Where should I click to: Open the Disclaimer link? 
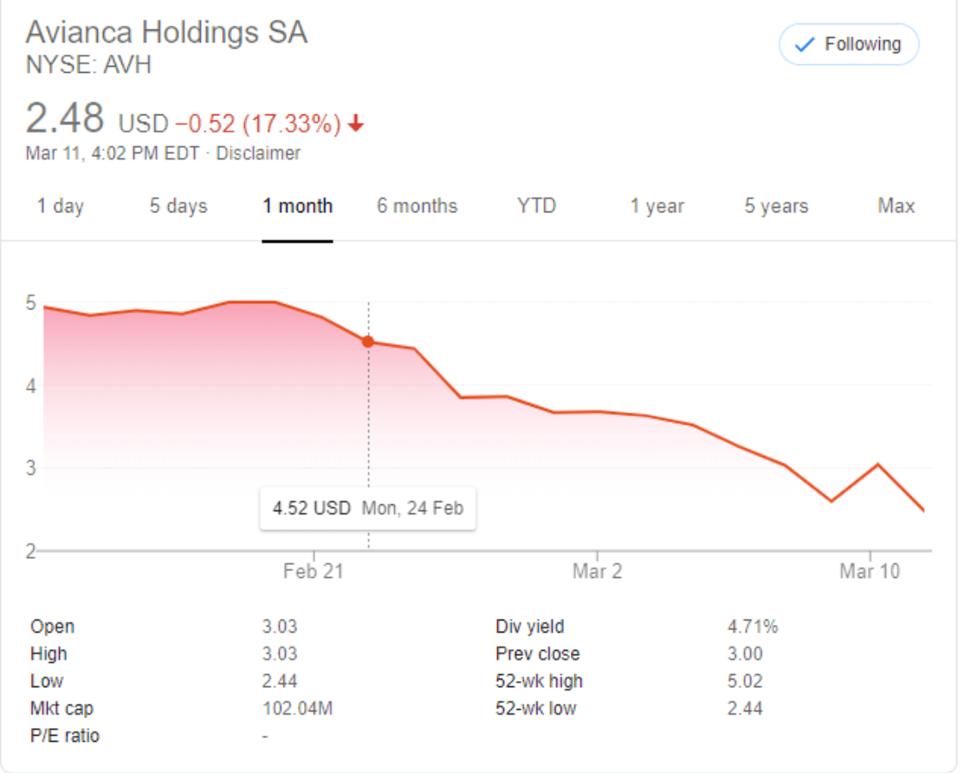[x=257, y=153]
